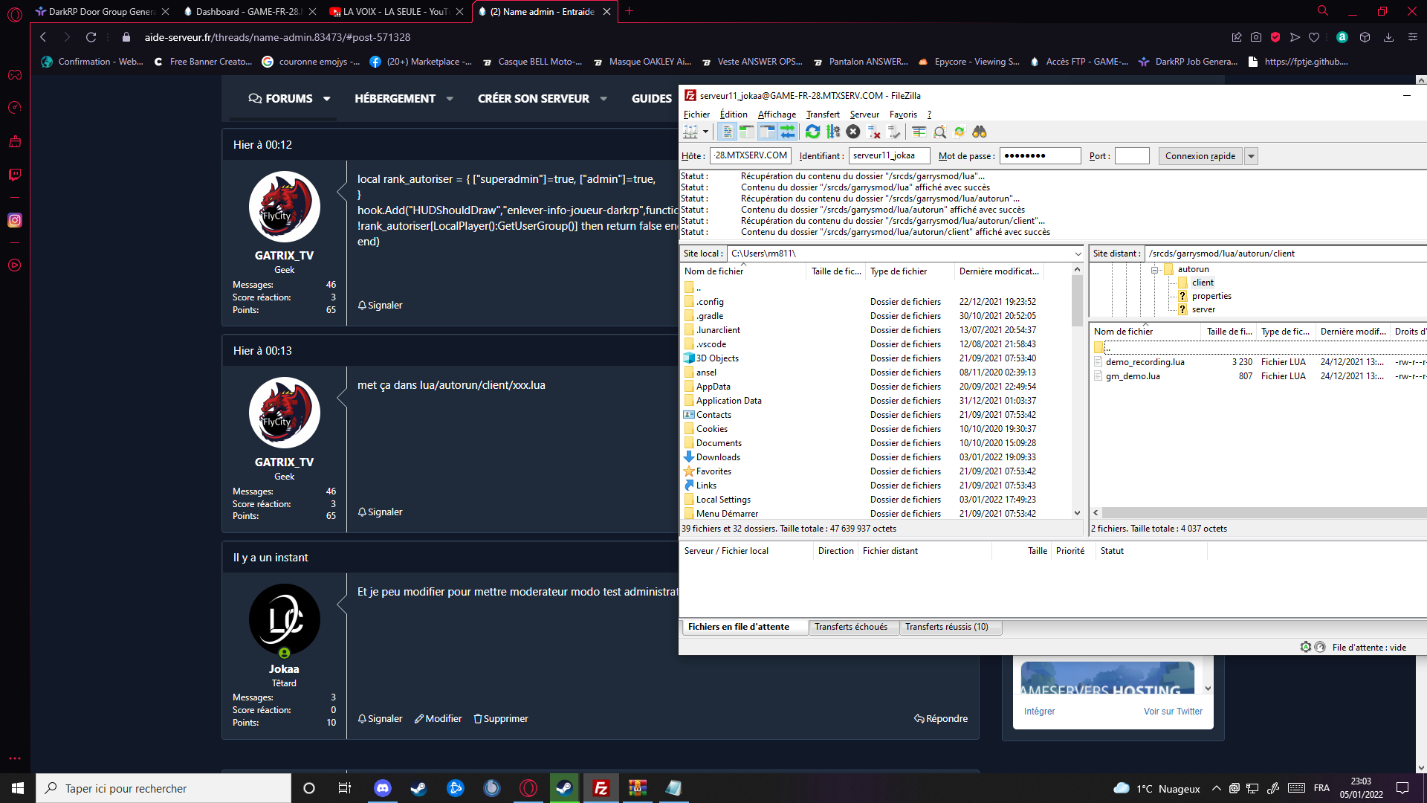Select server folder in remote tree
The image size is (1427, 803).
point(1203,309)
